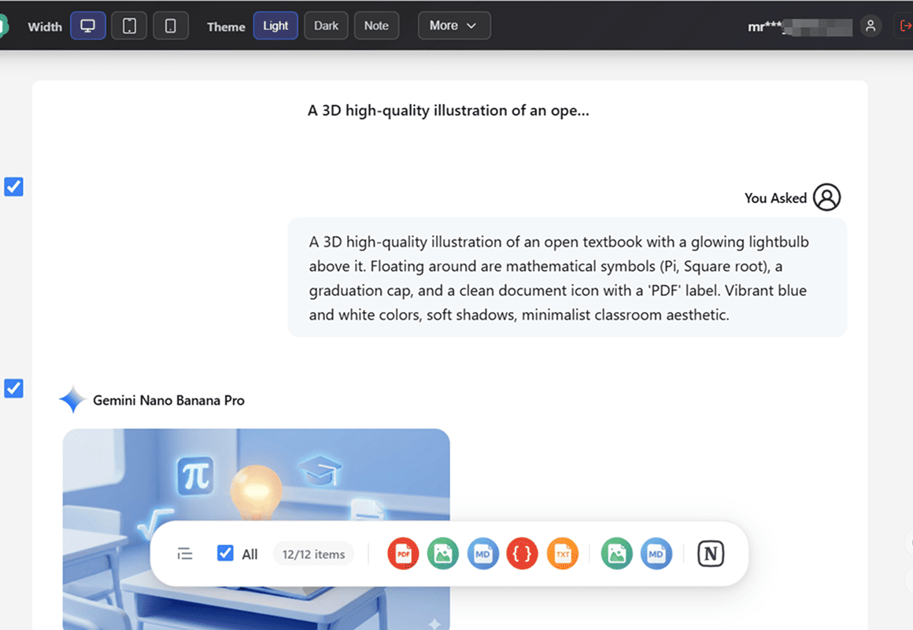Export conversation as TXT file

[562, 554]
